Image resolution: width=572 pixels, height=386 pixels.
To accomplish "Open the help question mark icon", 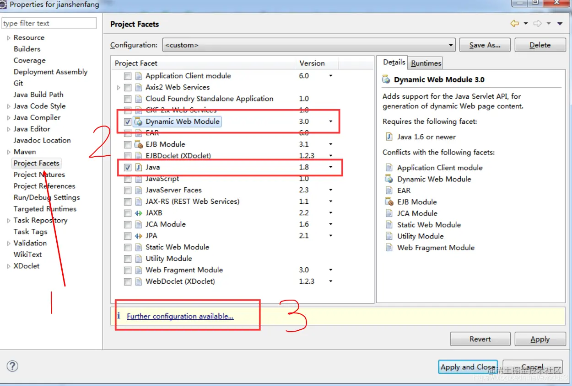I will coord(12,366).
